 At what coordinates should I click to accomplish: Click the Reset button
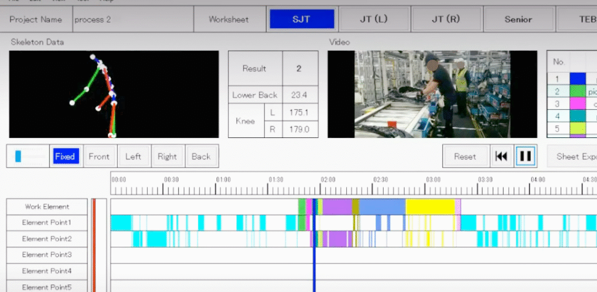465,156
